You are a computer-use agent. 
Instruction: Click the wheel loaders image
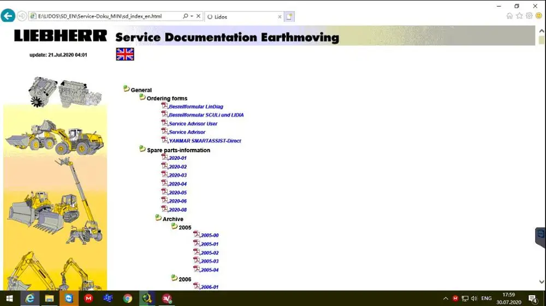(x=54, y=137)
